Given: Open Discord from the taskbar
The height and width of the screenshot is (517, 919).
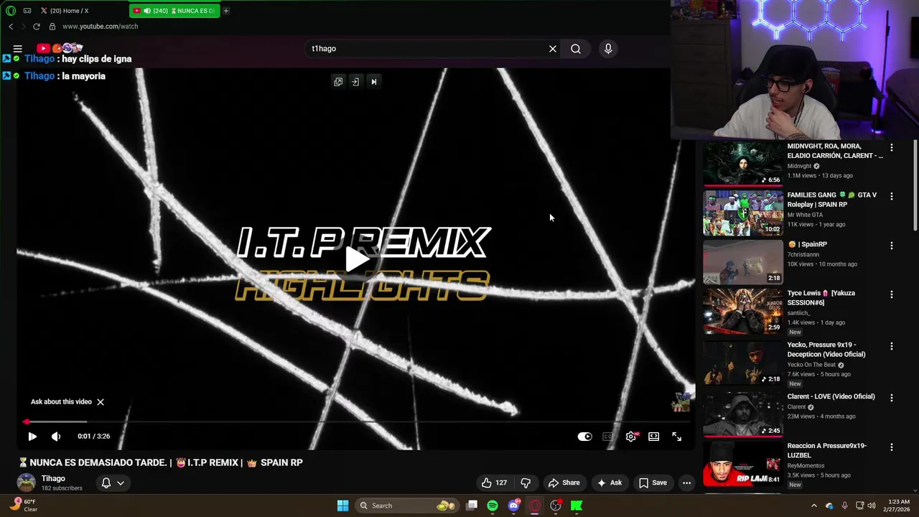Looking at the screenshot, I should tap(513, 506).
